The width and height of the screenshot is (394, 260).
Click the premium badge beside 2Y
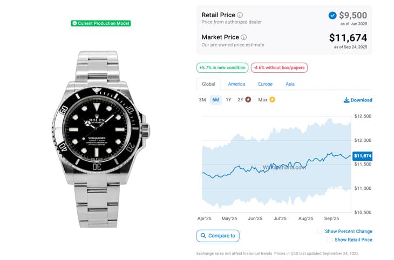point(248,100)
